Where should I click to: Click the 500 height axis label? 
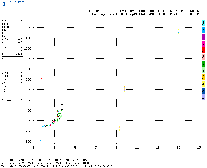[28, 100]
